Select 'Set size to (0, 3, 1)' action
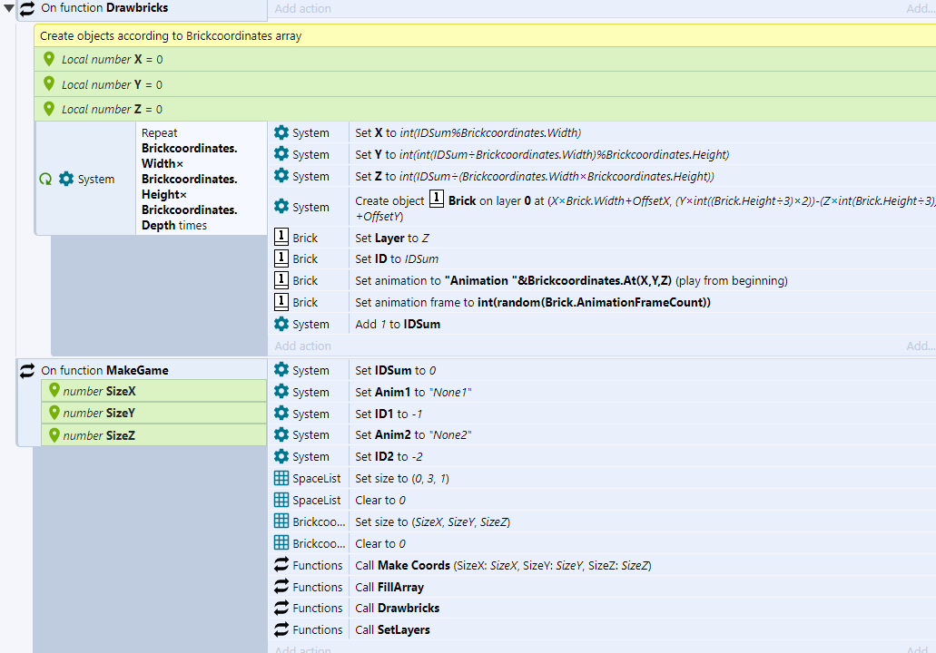 [x=402, y=478]
